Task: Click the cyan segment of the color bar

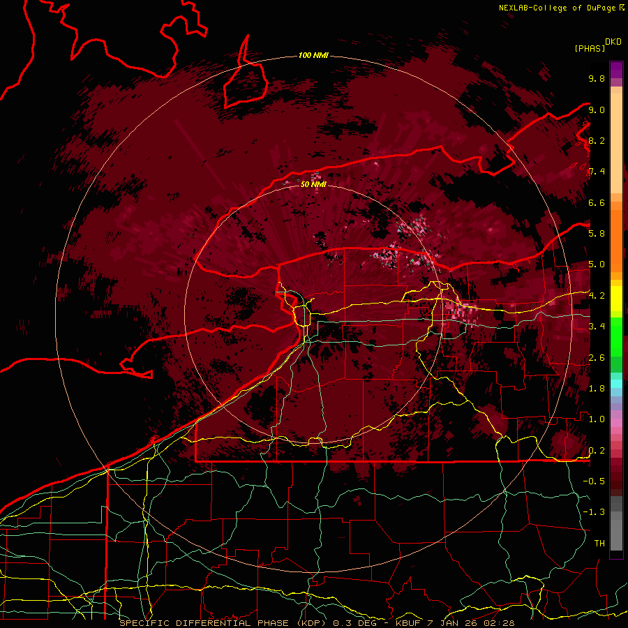Action: pyautogui.click(x=616, y=383)
